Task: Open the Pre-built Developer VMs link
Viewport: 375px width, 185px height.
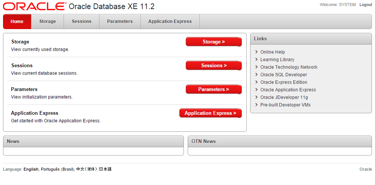Action: pos(286,105)
